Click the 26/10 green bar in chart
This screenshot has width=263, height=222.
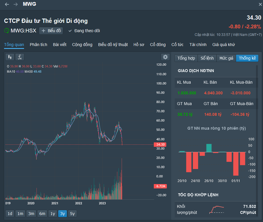[x=209, y=148]
